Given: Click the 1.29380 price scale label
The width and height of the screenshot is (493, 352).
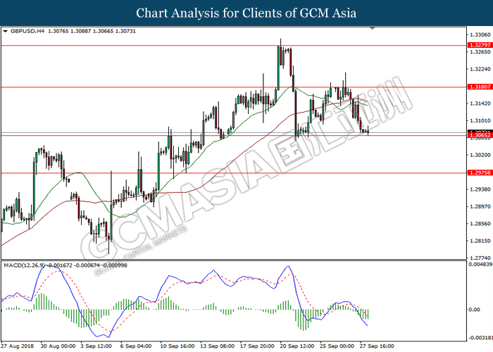Looking at the screenshot, I should 480,189.
